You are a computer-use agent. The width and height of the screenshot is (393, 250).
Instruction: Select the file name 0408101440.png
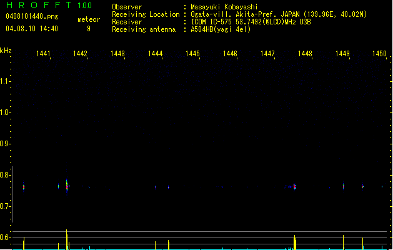click(x=32, y=16)
